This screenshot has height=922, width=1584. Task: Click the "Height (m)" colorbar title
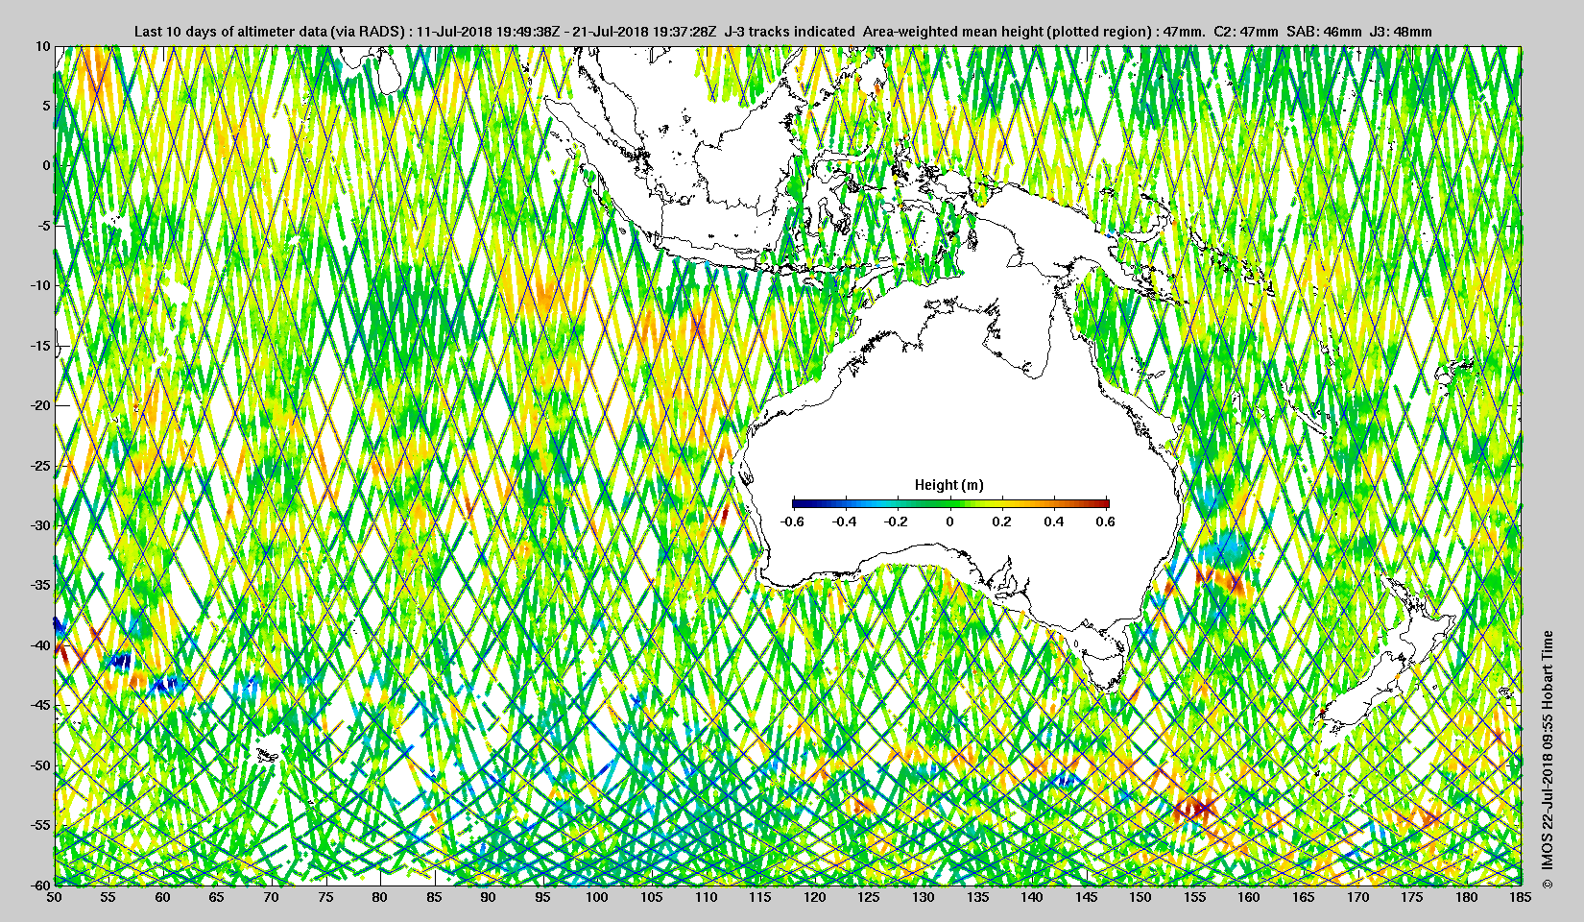click(x=949, y=485)
